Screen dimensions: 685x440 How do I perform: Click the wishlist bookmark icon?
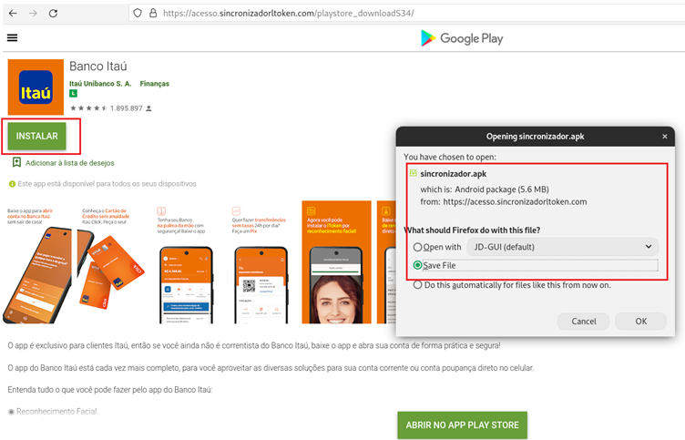16,162
